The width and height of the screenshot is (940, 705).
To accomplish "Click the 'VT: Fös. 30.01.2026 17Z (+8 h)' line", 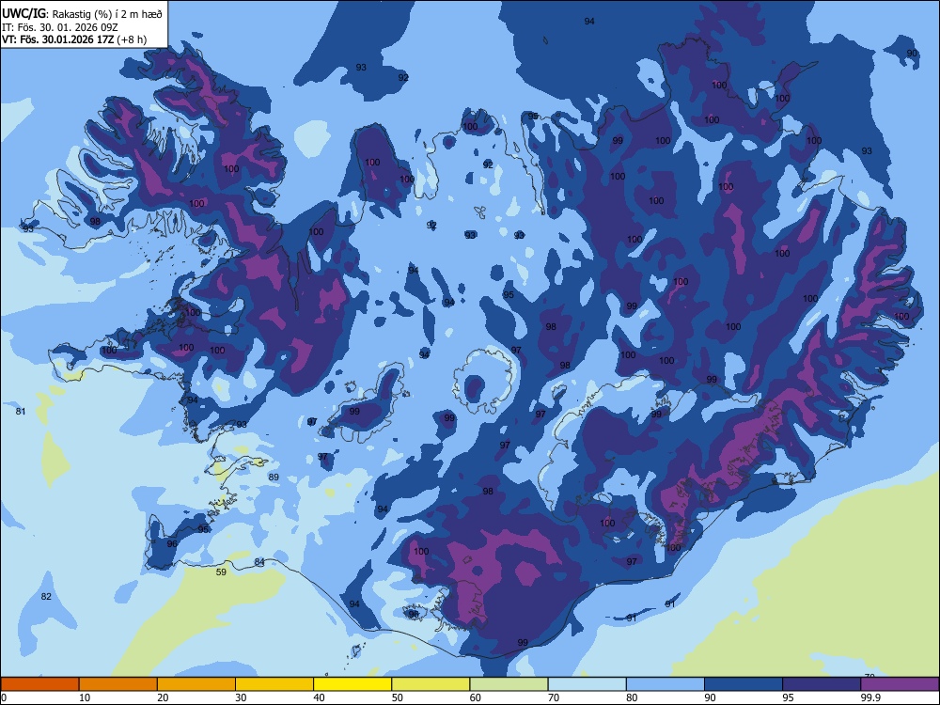I will tap(73, 39).
